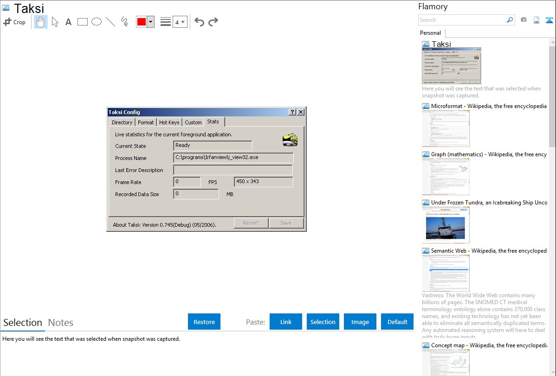Click the icon beside Graph (mathematics) title
The height and width of the screenshot is (376, 556).
[x=426, y=154]
